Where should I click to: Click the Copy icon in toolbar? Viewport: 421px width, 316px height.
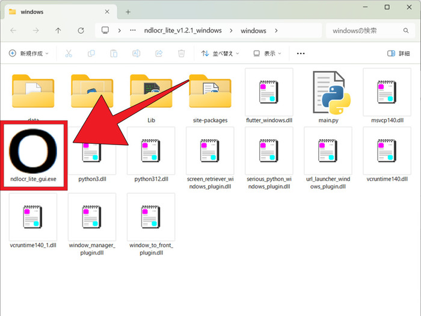coord(91,54)
